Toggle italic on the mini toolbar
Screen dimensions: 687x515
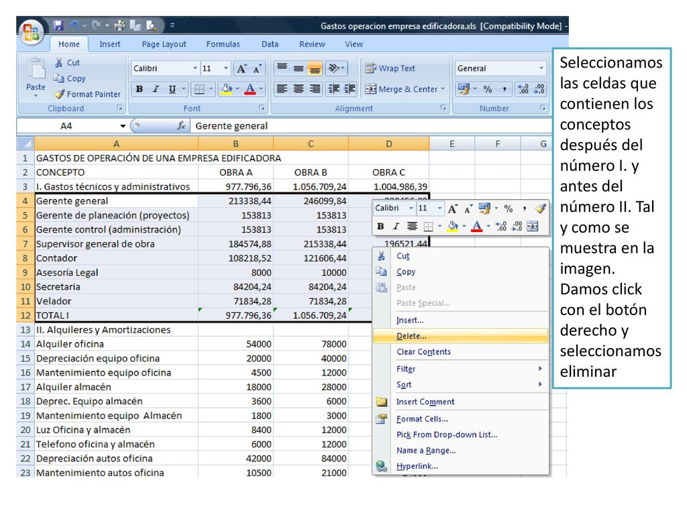[396, 226]
